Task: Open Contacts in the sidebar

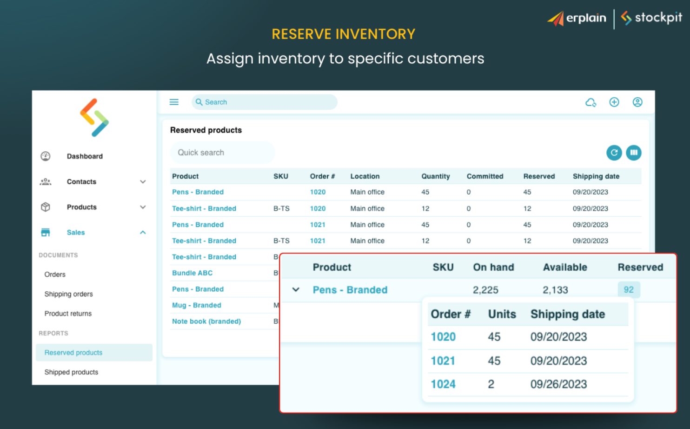Action: [81, 181]
